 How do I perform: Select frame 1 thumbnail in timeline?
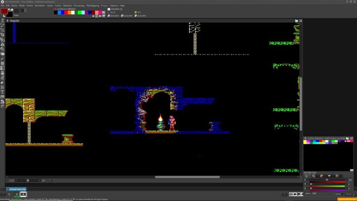[x=17, y=194]
